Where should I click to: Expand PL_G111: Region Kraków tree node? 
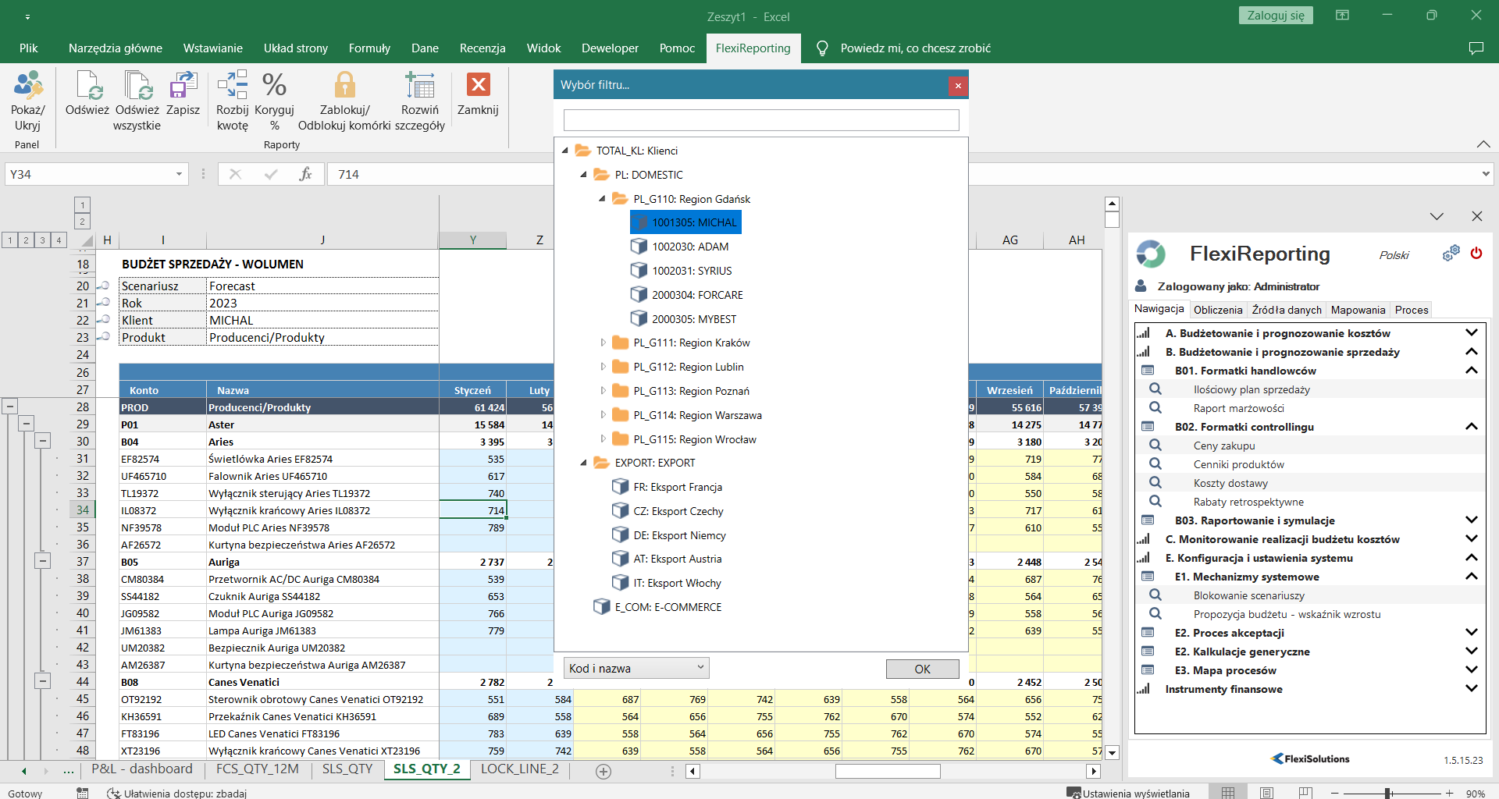[603, 343]
